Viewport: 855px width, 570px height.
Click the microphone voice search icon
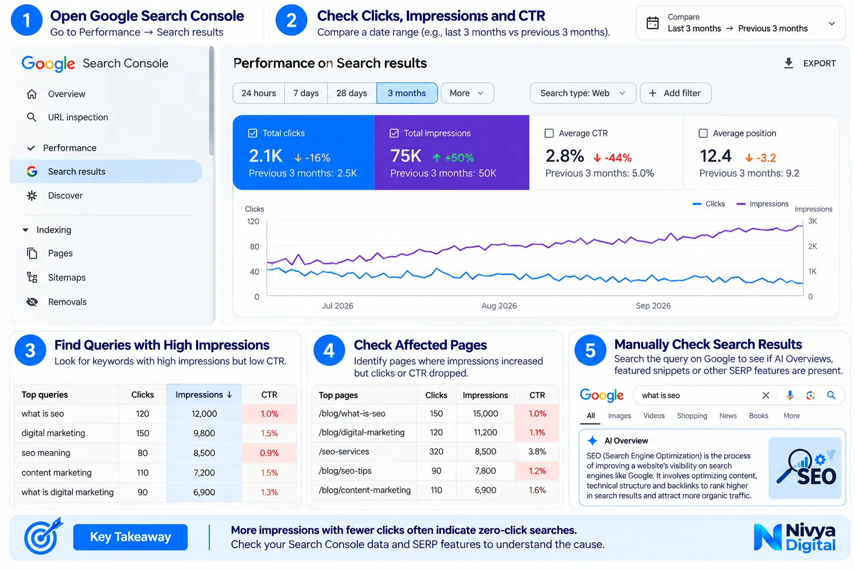point(790,395)
